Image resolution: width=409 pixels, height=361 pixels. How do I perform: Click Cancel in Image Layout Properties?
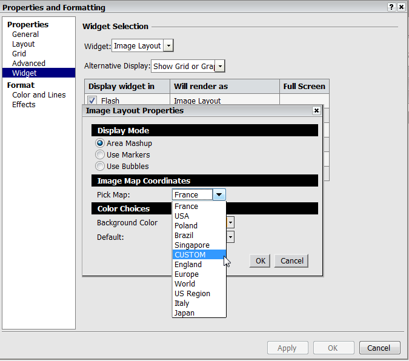[291, 261]
